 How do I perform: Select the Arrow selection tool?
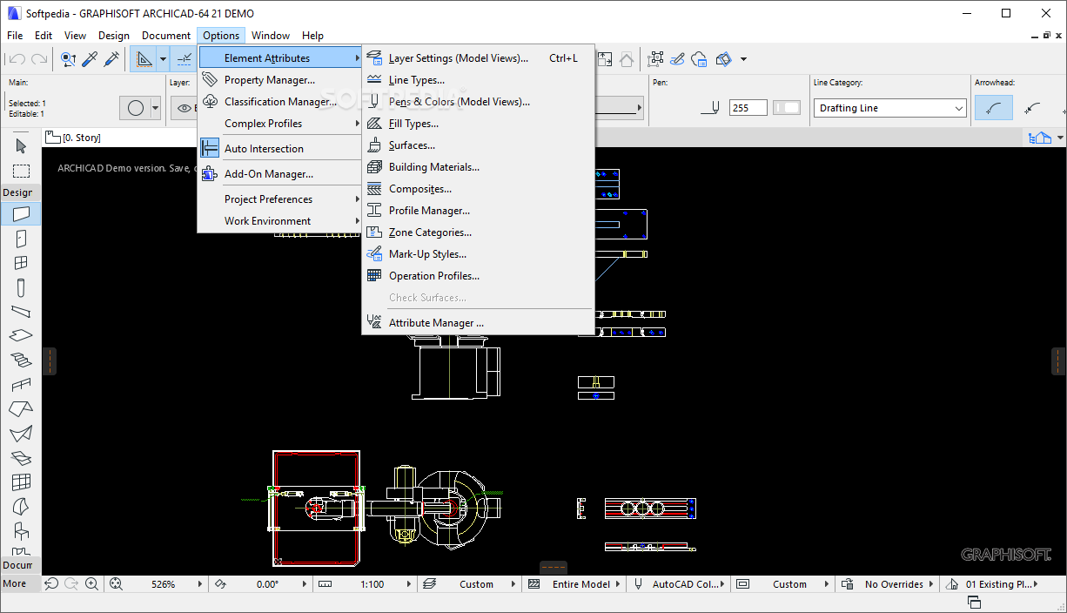[x=21, y=146]
